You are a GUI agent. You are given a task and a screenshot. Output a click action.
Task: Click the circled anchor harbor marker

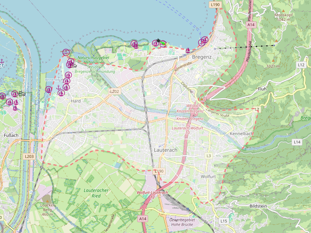pyautogui.click(x=66, y=52)
